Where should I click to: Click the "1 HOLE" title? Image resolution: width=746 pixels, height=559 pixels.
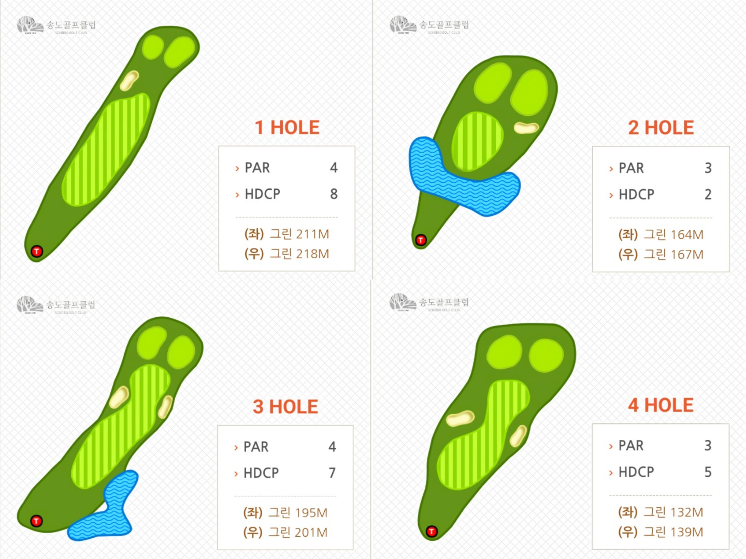287,127
